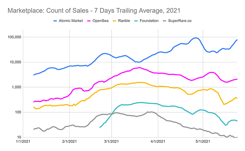Select the SuperRare.co legend label
Image resolution: width=245 pixels, height=151 pixels.
(180, 21)
